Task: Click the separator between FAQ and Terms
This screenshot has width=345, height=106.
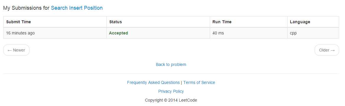Action: (x=181, y=83)
